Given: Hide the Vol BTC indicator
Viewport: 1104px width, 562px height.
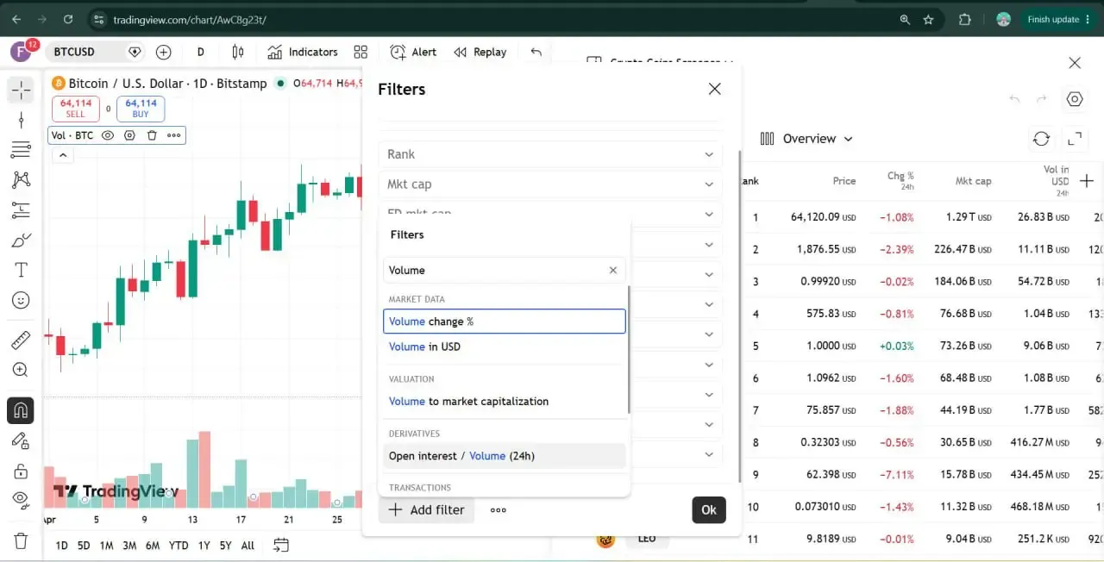Looking at the screenshot, I should (x=108, y=135).
